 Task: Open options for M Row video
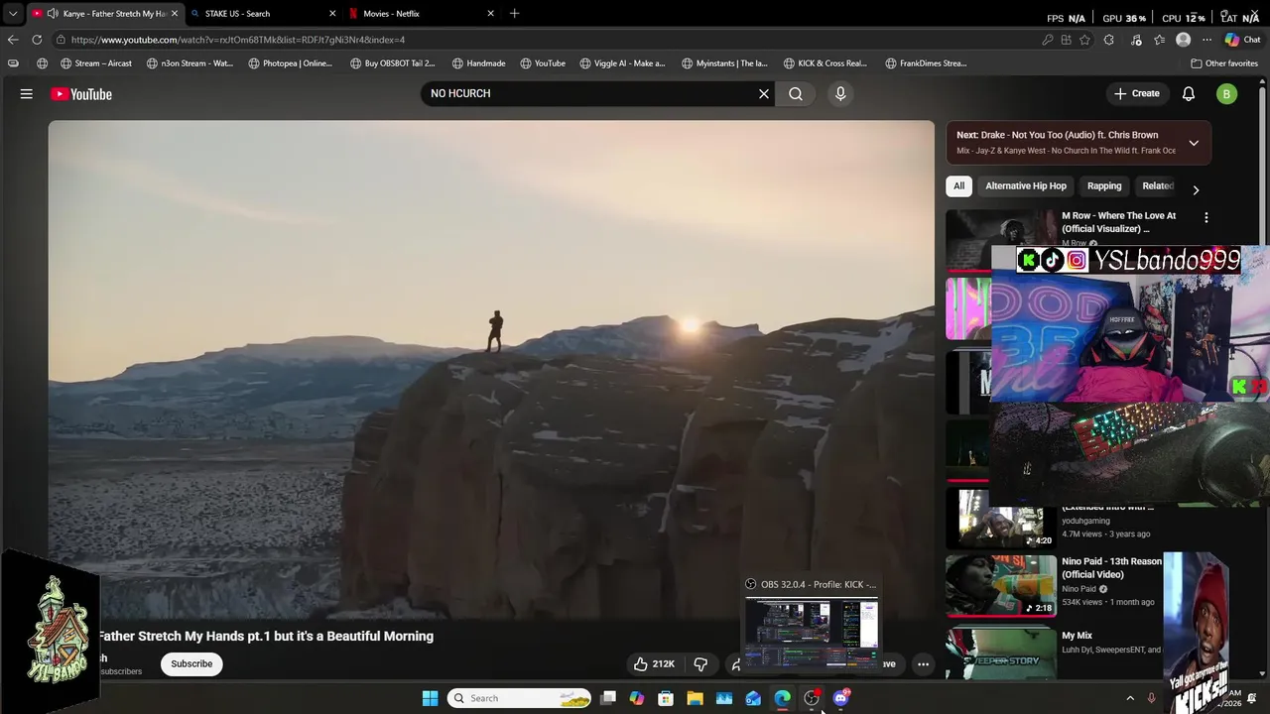(x=1206, y=217)
